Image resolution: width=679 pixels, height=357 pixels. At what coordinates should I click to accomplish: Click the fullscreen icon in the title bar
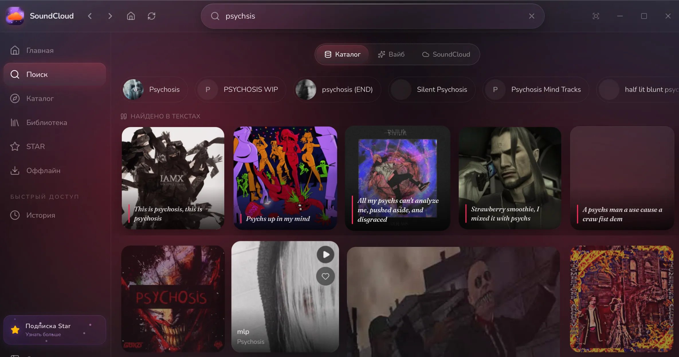click(x=596, y=16)
